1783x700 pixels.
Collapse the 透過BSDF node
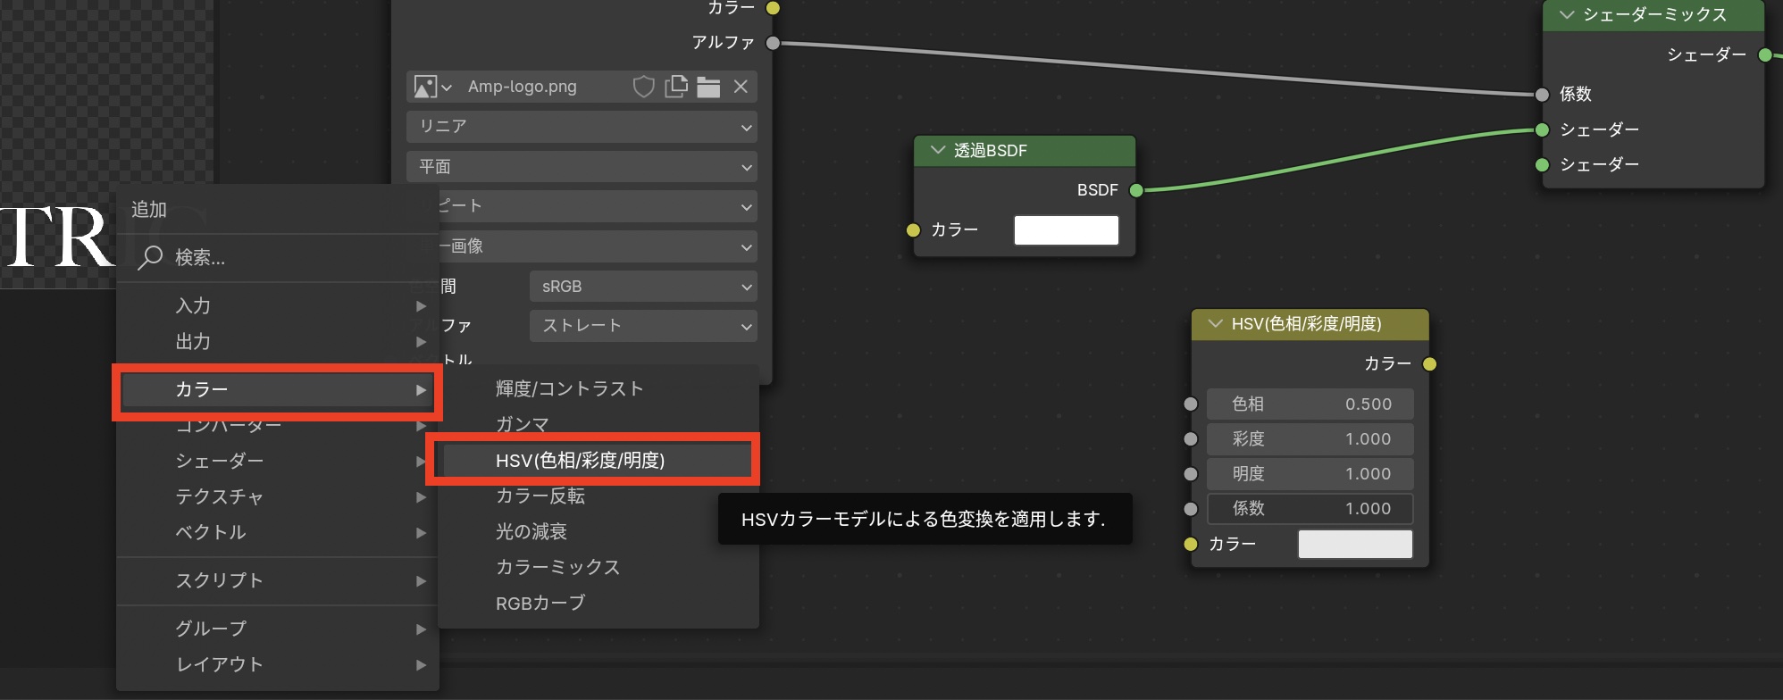(937, 150)
